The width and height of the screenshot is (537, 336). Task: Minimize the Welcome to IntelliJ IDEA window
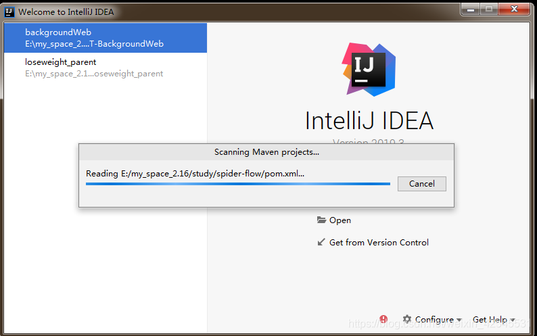(471, 9)
